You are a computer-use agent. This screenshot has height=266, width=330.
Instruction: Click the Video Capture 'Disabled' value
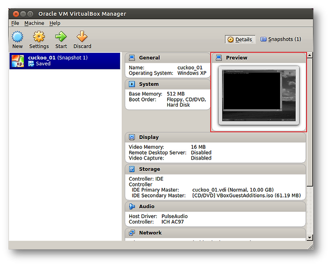click(x=201, y=158)
